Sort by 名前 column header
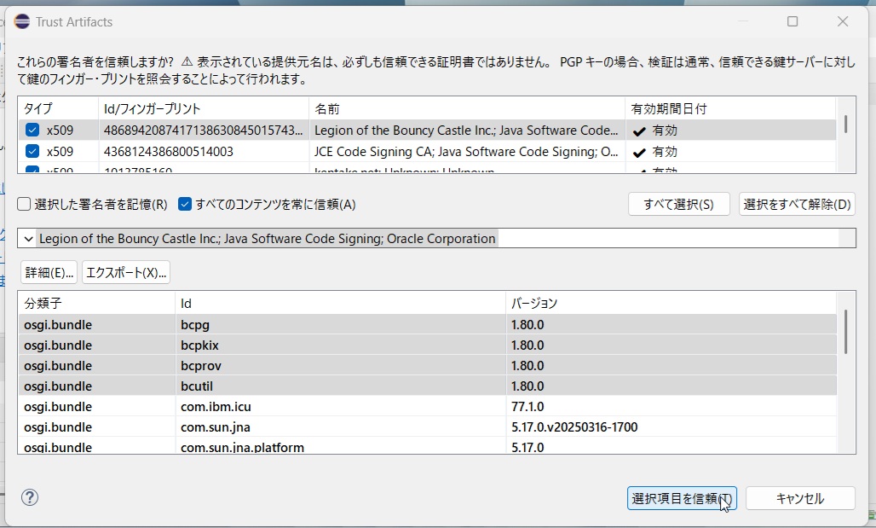This screenshot has height=528, width=876. 327,109
